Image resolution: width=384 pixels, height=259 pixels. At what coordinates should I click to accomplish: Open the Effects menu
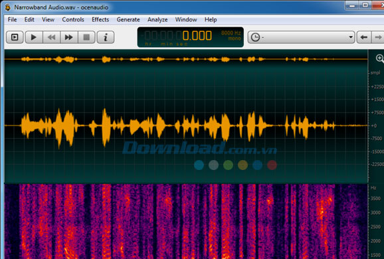100,19
